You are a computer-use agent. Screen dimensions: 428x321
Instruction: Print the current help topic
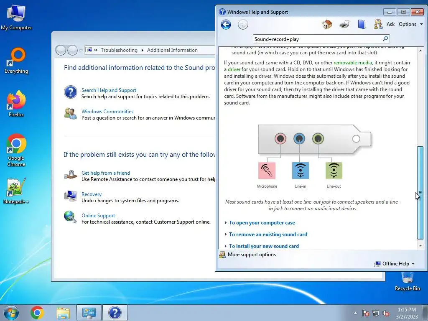[x=344, y=24]
